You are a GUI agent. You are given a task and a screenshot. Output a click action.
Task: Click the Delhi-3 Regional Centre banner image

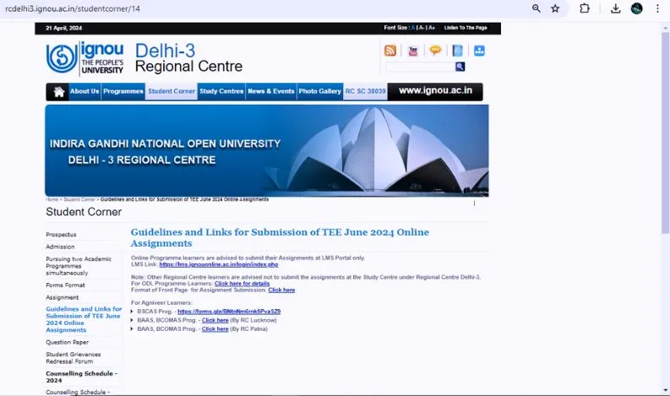[x=267, y=151]
